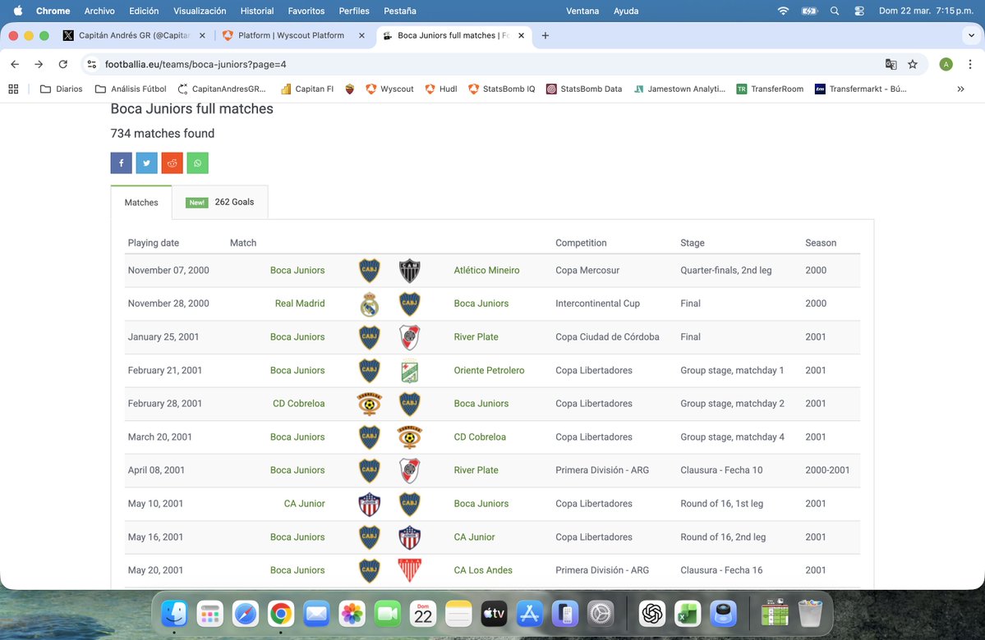Share page via Reddit button

pyautogui.click(x=173, y=163)
